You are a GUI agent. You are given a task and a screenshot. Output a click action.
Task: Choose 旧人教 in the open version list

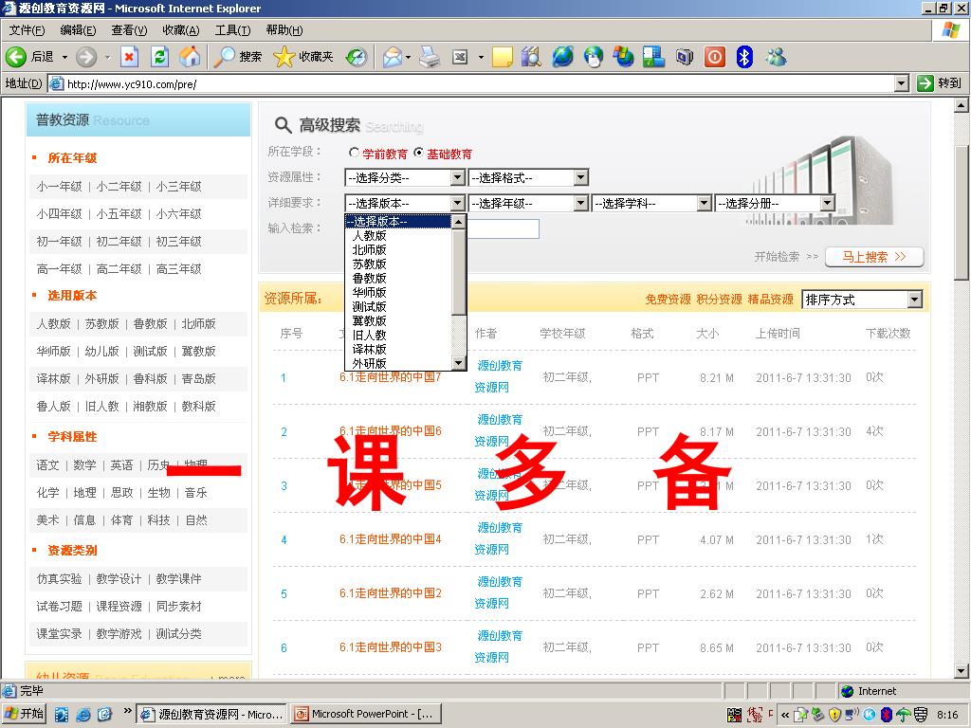[370, 335]
